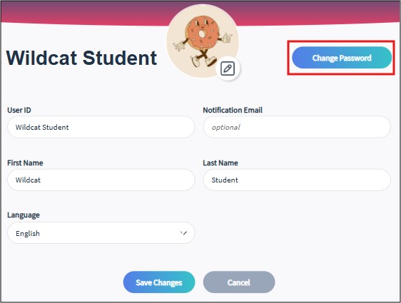
Task: Focus the Last Name field containing Student
Action: coord(297,180)
